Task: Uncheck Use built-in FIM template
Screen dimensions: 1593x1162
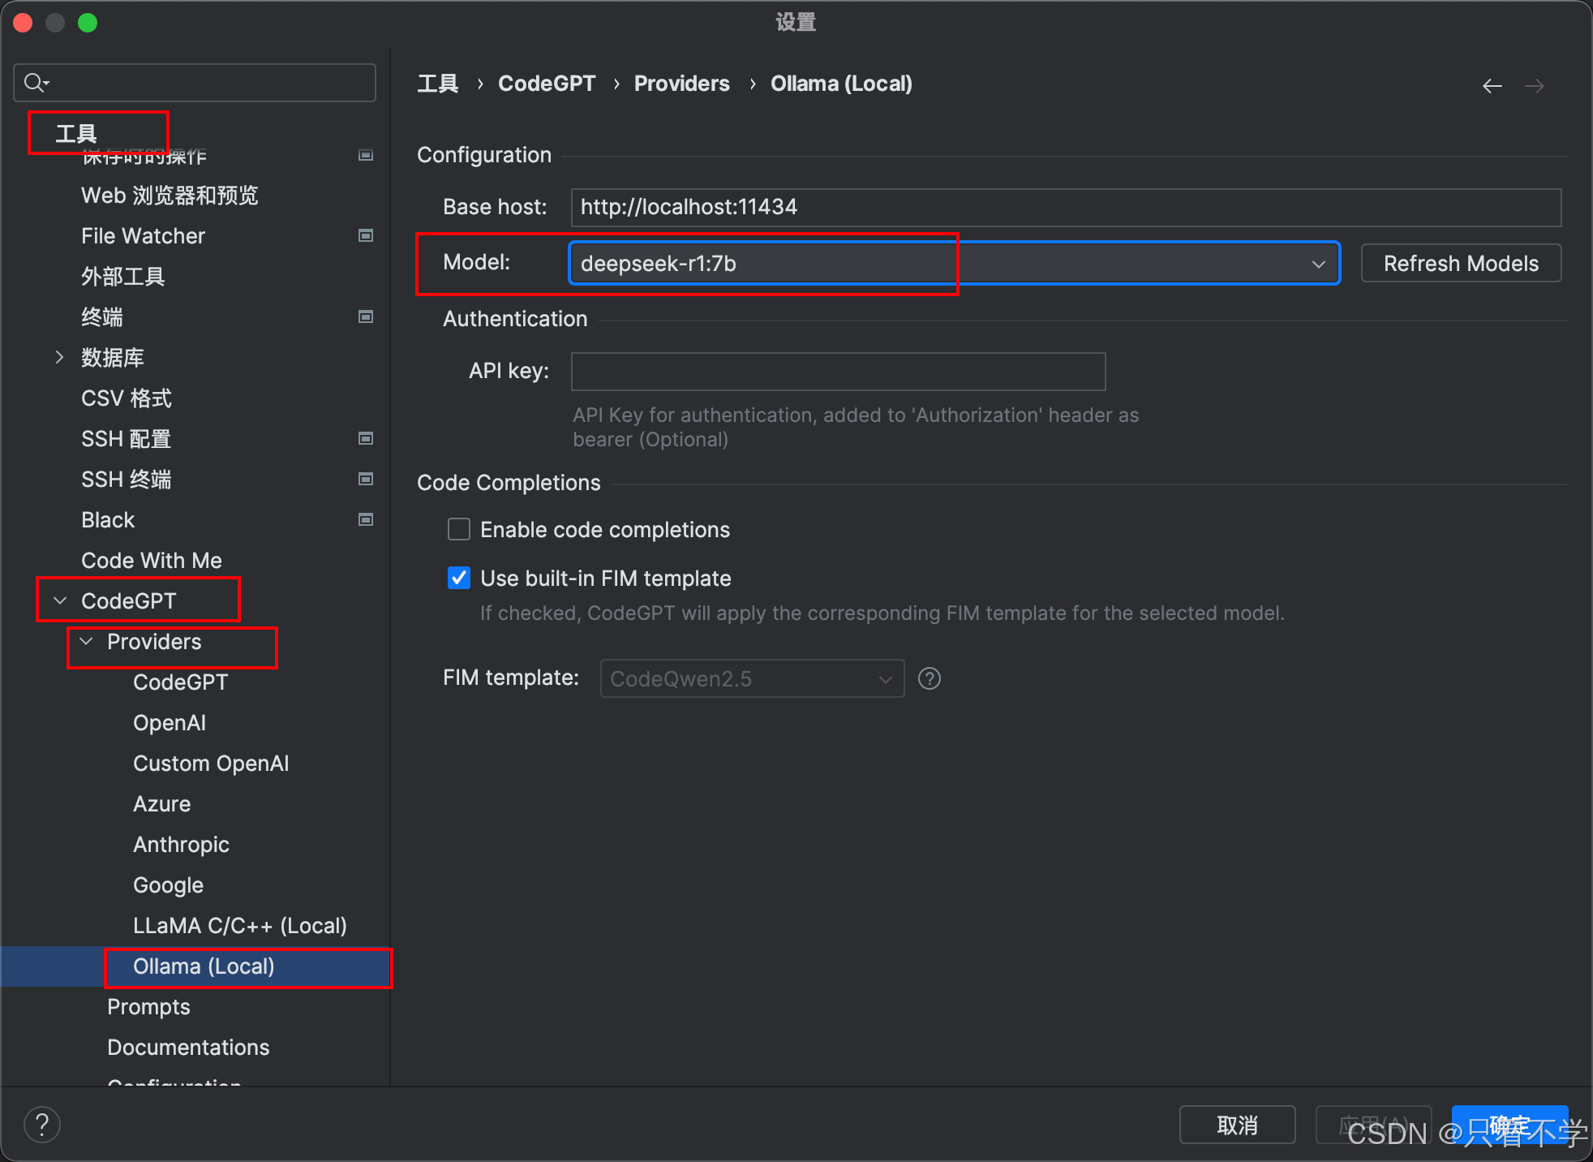Action: pyautogui.click(x=458, y=578)
